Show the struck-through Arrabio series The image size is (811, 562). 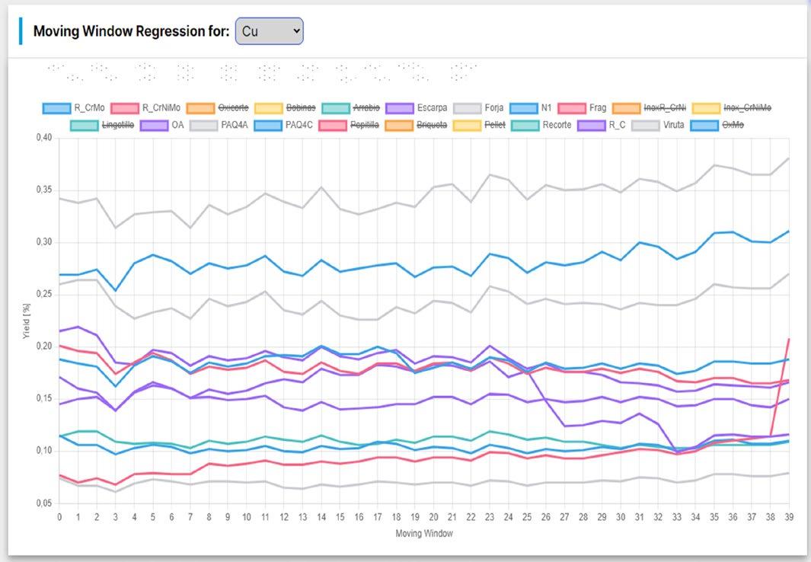tap(351, 108)
